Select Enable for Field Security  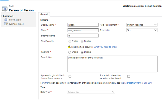tap(70, 41)
